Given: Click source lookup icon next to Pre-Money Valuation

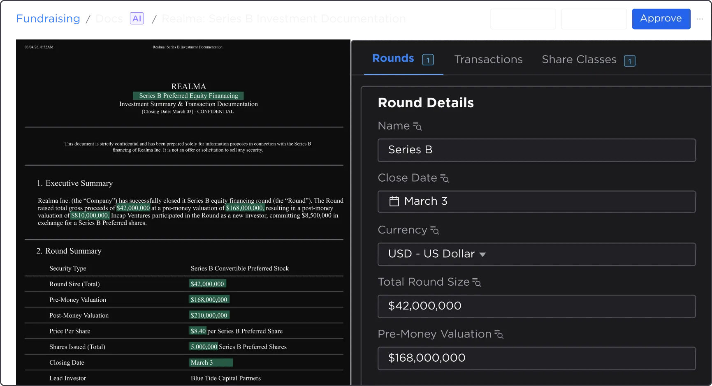Looking at the screenshot, I should click(x=499, y=334).
